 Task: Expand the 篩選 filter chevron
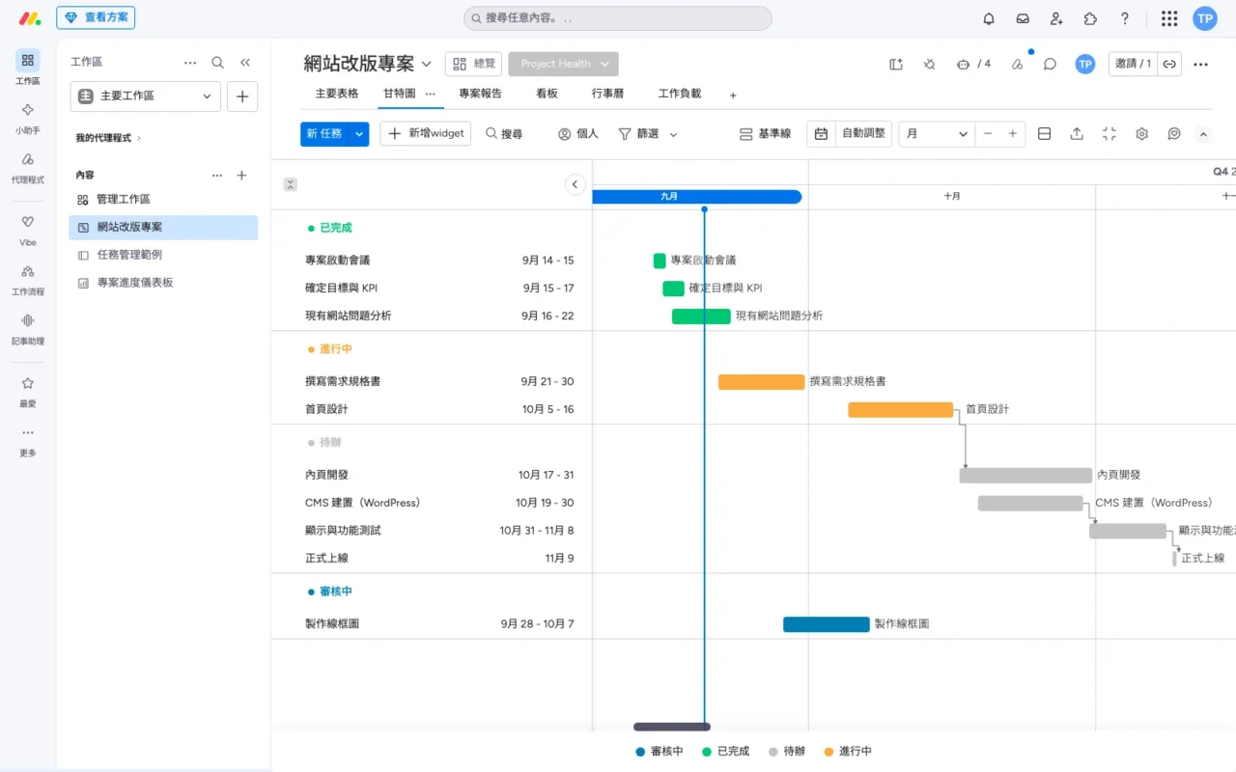pyautogui.click(x=673, y=135)
